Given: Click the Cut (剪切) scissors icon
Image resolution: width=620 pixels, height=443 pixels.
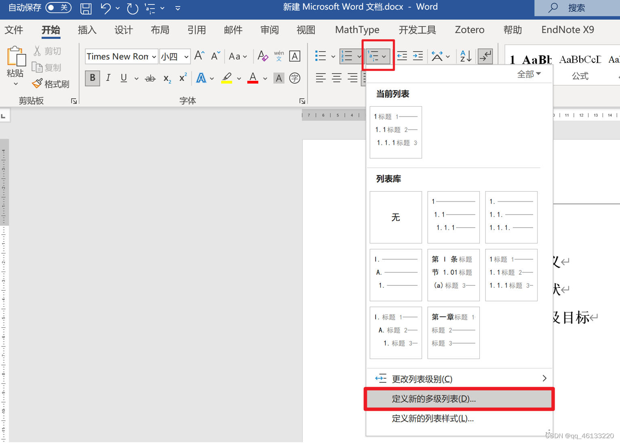Looking at the screenshot, I should [37, 51].
